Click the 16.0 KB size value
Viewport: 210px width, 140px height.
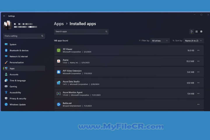pyautogui.click(x=191, y=50)
